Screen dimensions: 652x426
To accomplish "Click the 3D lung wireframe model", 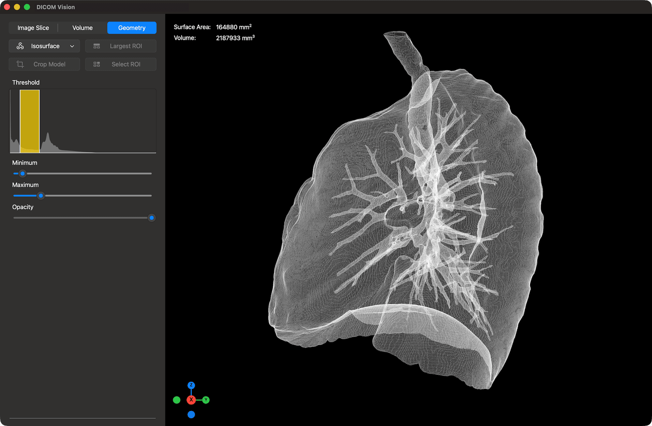I will (407, 212).
